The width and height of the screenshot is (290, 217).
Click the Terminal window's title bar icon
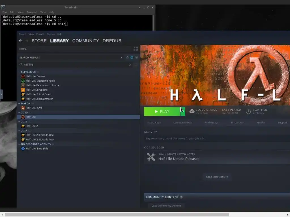[x=3, y=7]
